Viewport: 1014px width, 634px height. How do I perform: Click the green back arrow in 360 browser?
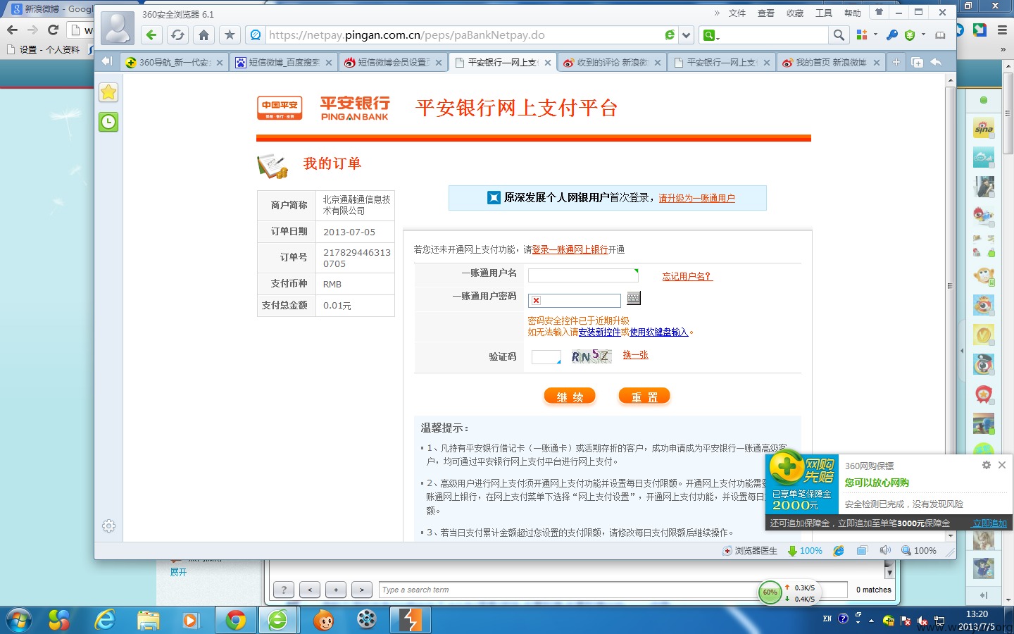(151, 35)
